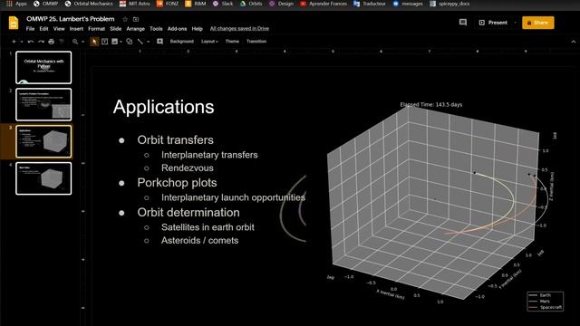Open Present options dropdown arrow
580x326 pixels.
click(516, 23)
